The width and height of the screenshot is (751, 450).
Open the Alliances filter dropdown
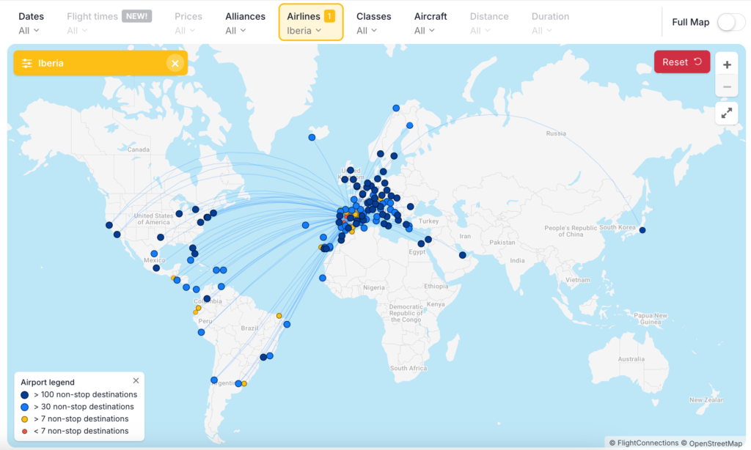pyautogui.click(x=245, y=23)
